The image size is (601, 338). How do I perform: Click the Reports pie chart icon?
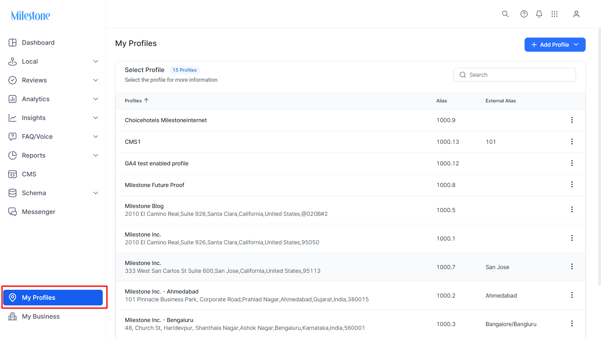(x=13, y=155)
